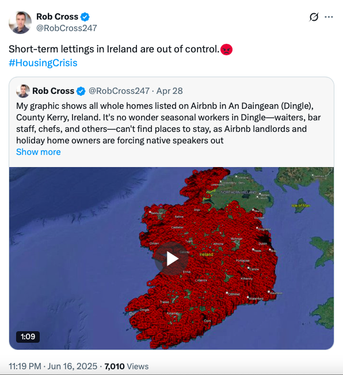
Task: Open the @RobCross247 handle under the main name
Action: [67, 28]
